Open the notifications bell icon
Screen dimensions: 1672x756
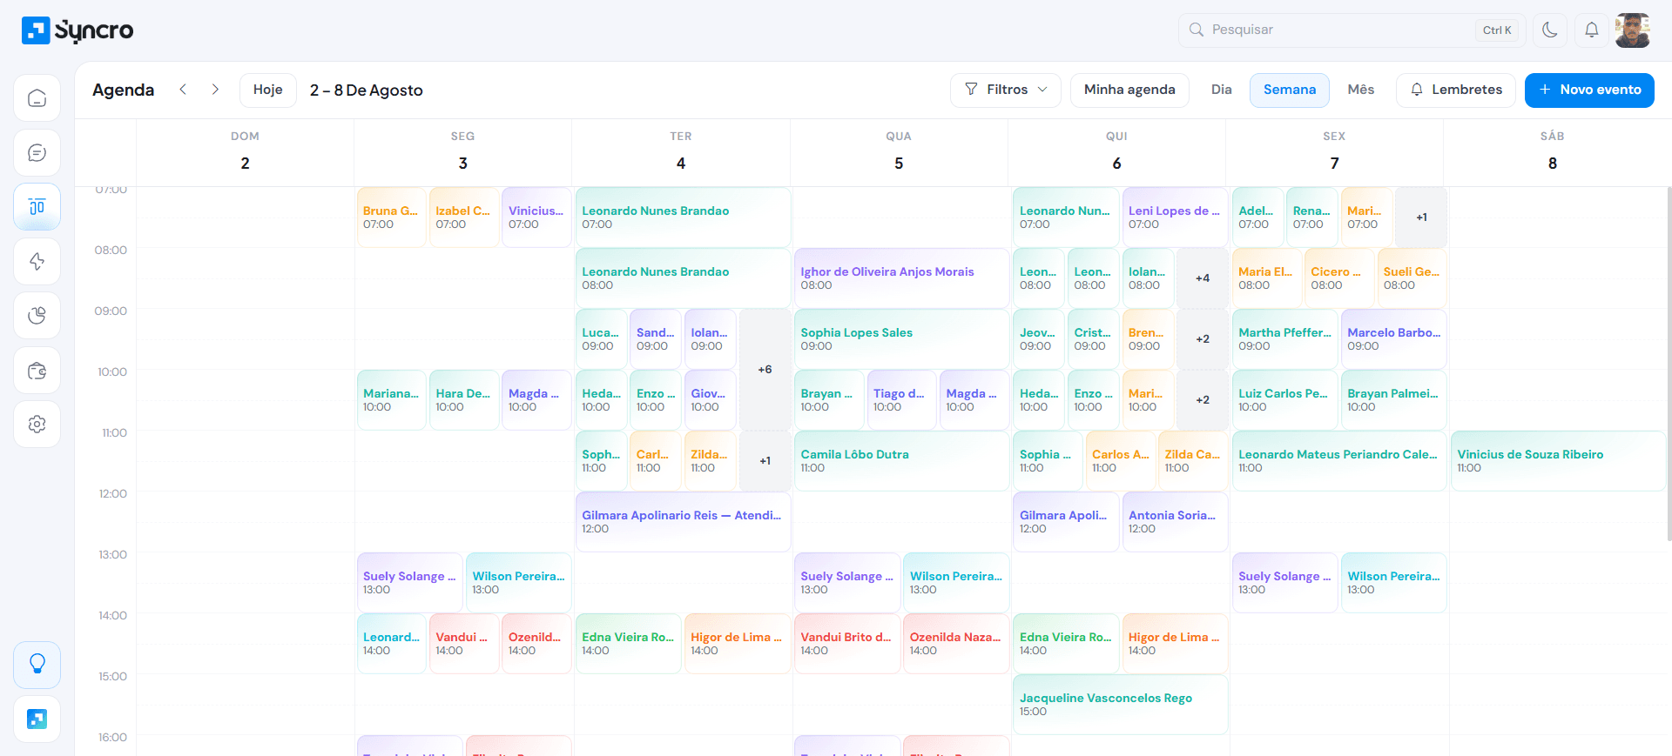(1591, 30)
